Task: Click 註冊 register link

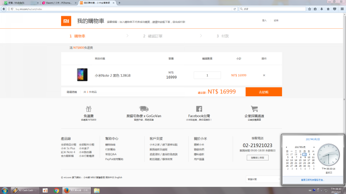Action: [x=276, y=21]
